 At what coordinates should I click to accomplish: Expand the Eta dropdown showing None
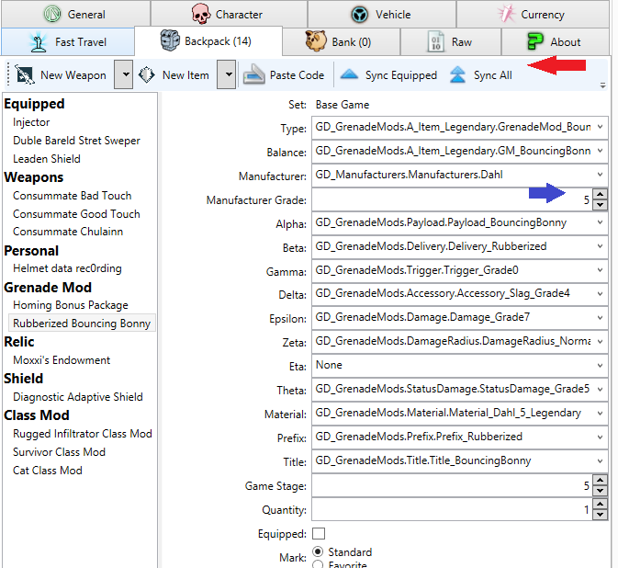[x=600, y=365]
